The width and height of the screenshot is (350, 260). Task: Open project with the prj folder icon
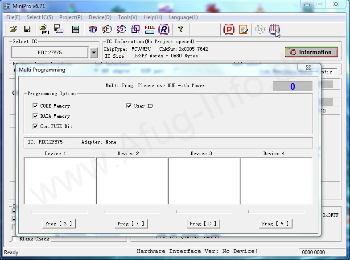point(44,29)
